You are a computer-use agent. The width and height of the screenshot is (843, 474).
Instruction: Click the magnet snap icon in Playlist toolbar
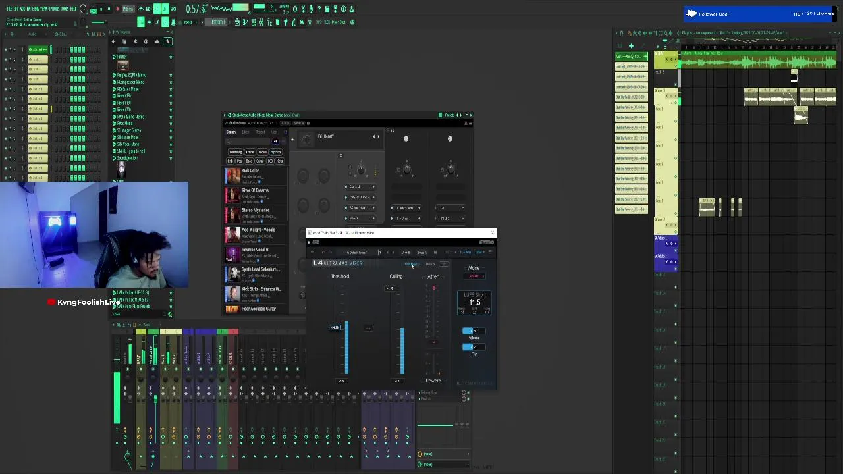pyautogui.click(x=622, y=33)
